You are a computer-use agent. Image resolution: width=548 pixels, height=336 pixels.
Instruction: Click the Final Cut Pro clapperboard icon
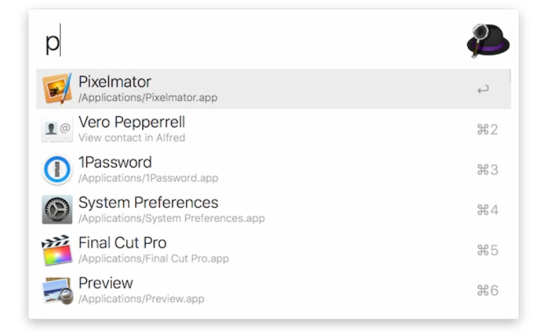pyautogui.click(x=57, y=250)
